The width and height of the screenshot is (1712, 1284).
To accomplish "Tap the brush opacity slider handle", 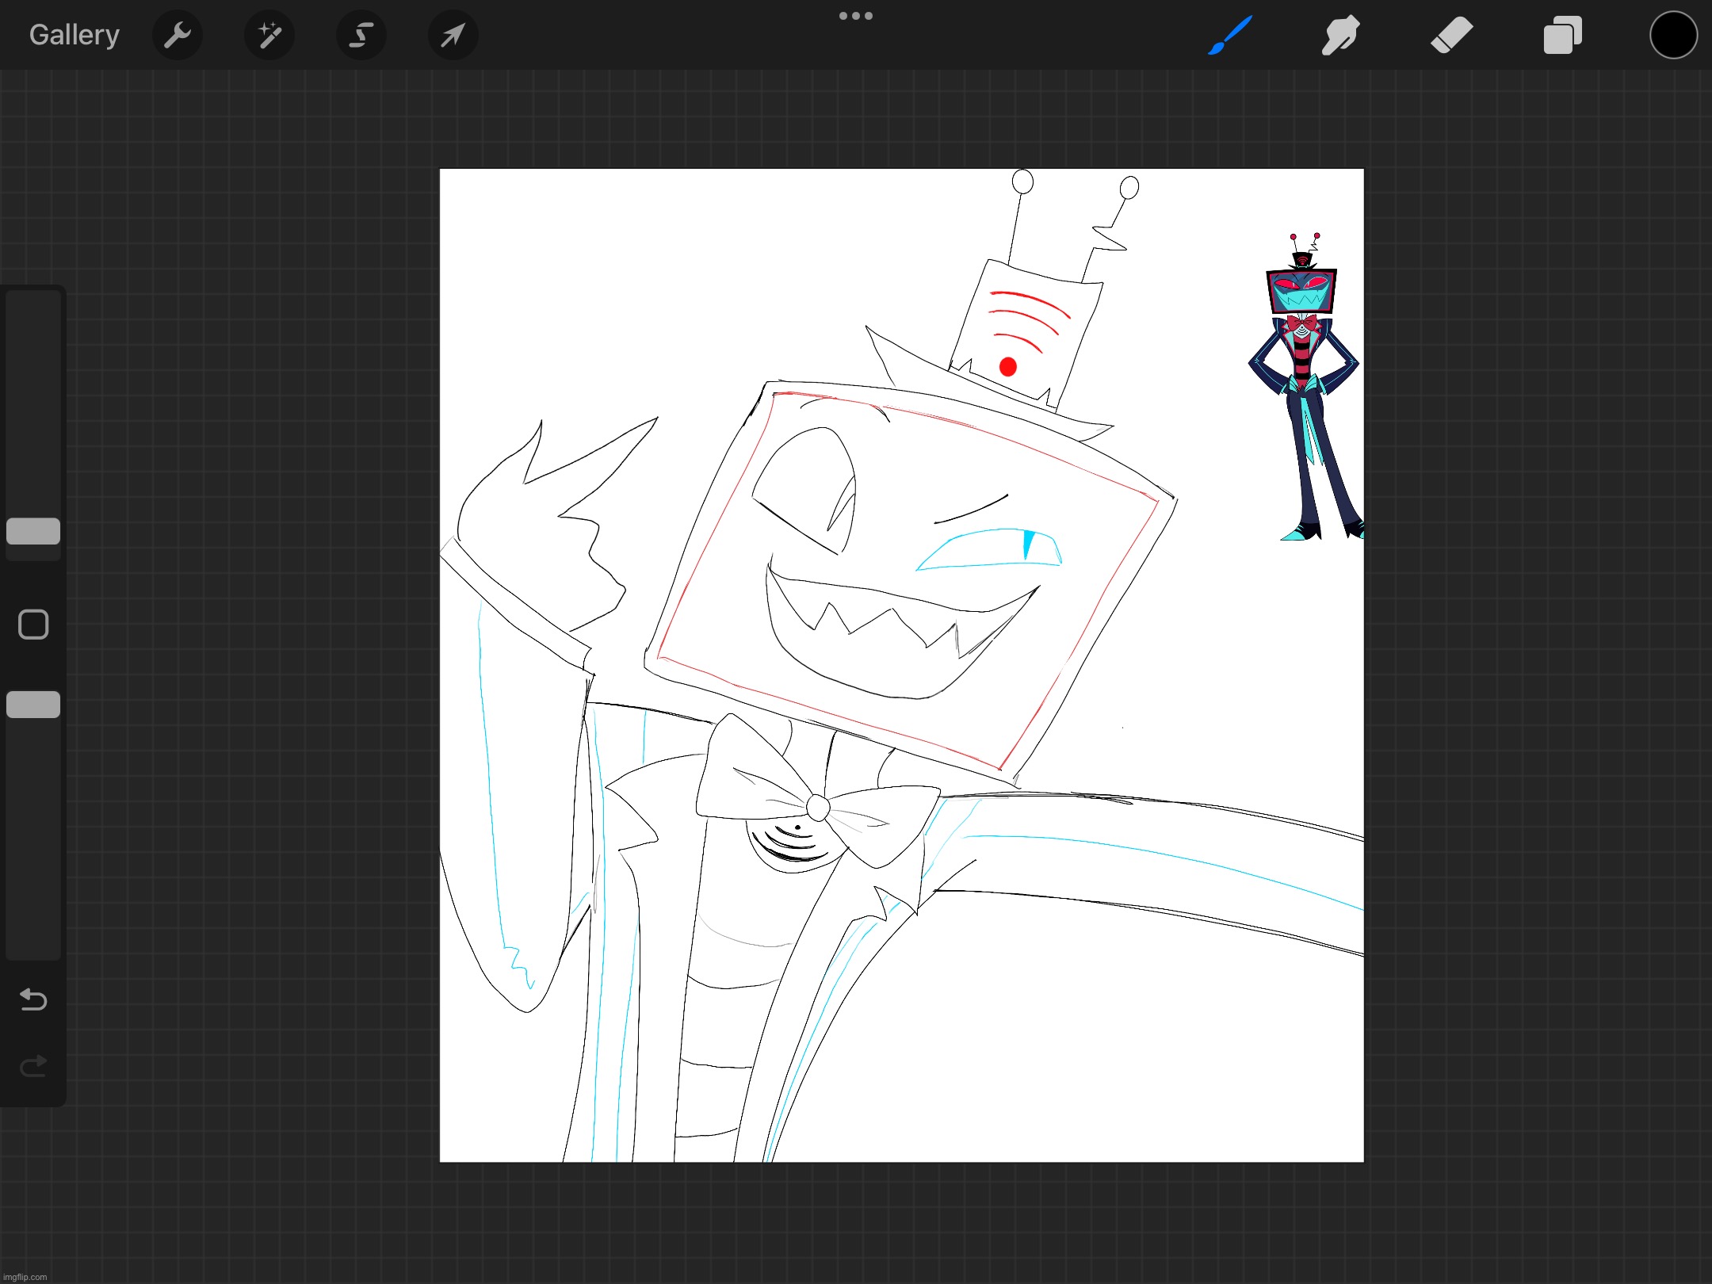I will click(x=33, y=705).
